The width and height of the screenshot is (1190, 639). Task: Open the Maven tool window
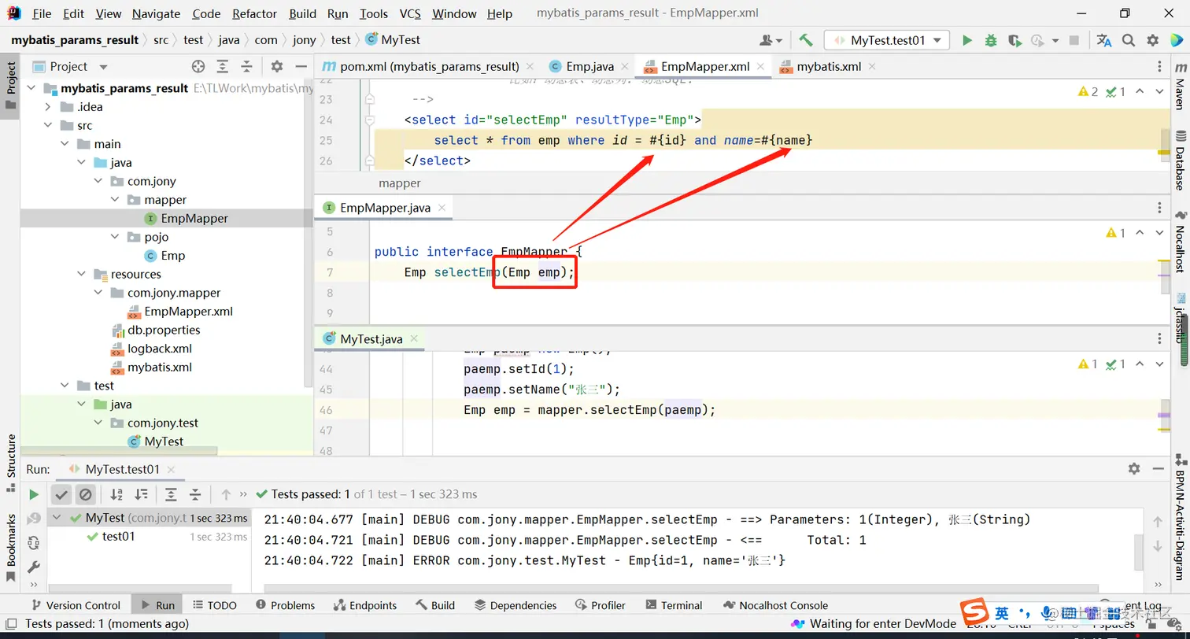click(x=1180, y=88)
